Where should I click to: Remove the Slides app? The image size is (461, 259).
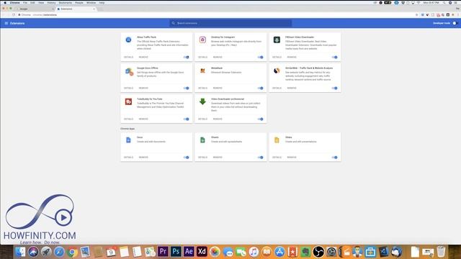click(x=292, y=158)
